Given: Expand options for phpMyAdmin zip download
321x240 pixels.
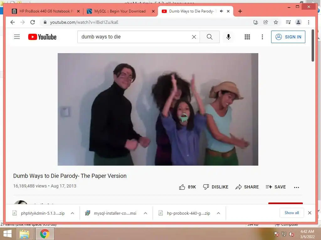Looking at the screenshot, I should click(72, 213).
